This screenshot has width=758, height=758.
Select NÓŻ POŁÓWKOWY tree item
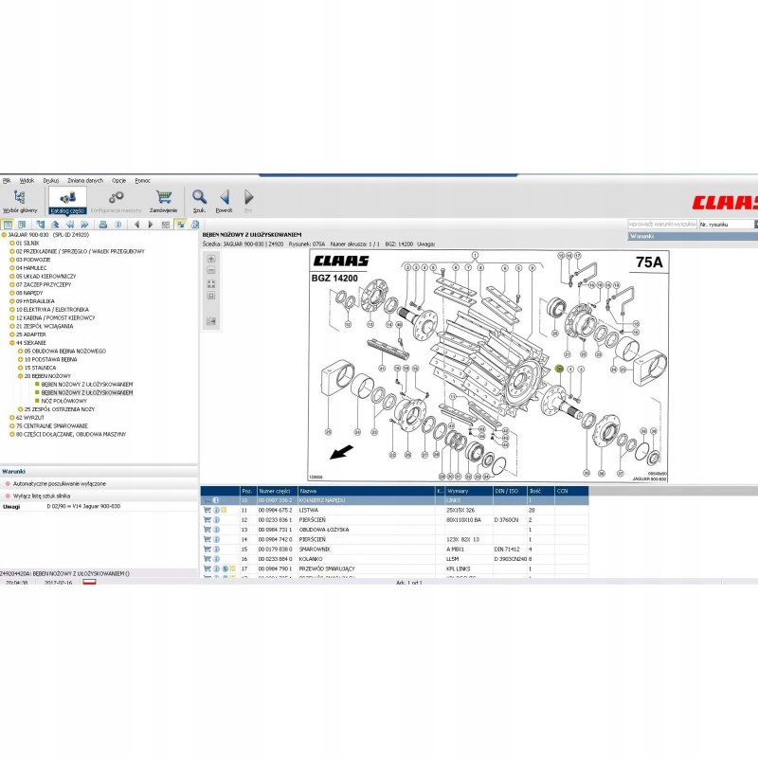(64, 401)
